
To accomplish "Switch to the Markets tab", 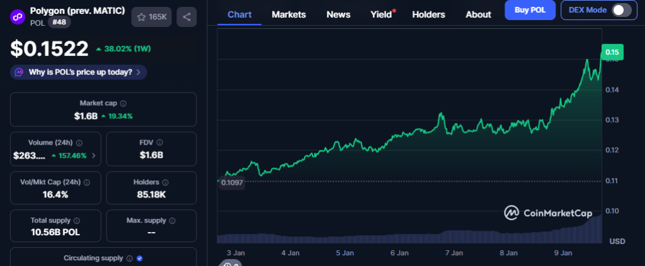I will pos(288,14).
